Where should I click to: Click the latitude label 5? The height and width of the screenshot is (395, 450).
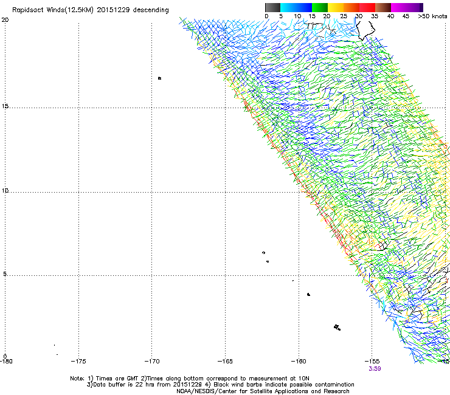5,273
